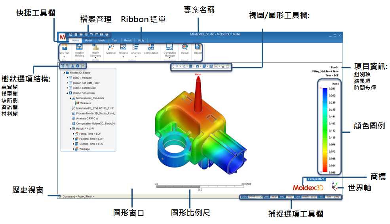Click the Redo arrow in quick access toolbar

click(96, 34)
